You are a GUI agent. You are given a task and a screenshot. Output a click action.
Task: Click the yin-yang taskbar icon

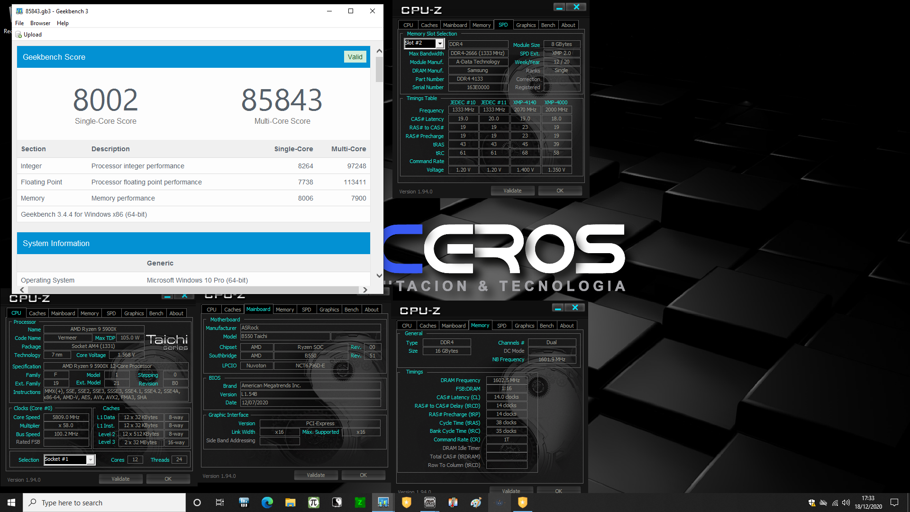pos(337,503)
